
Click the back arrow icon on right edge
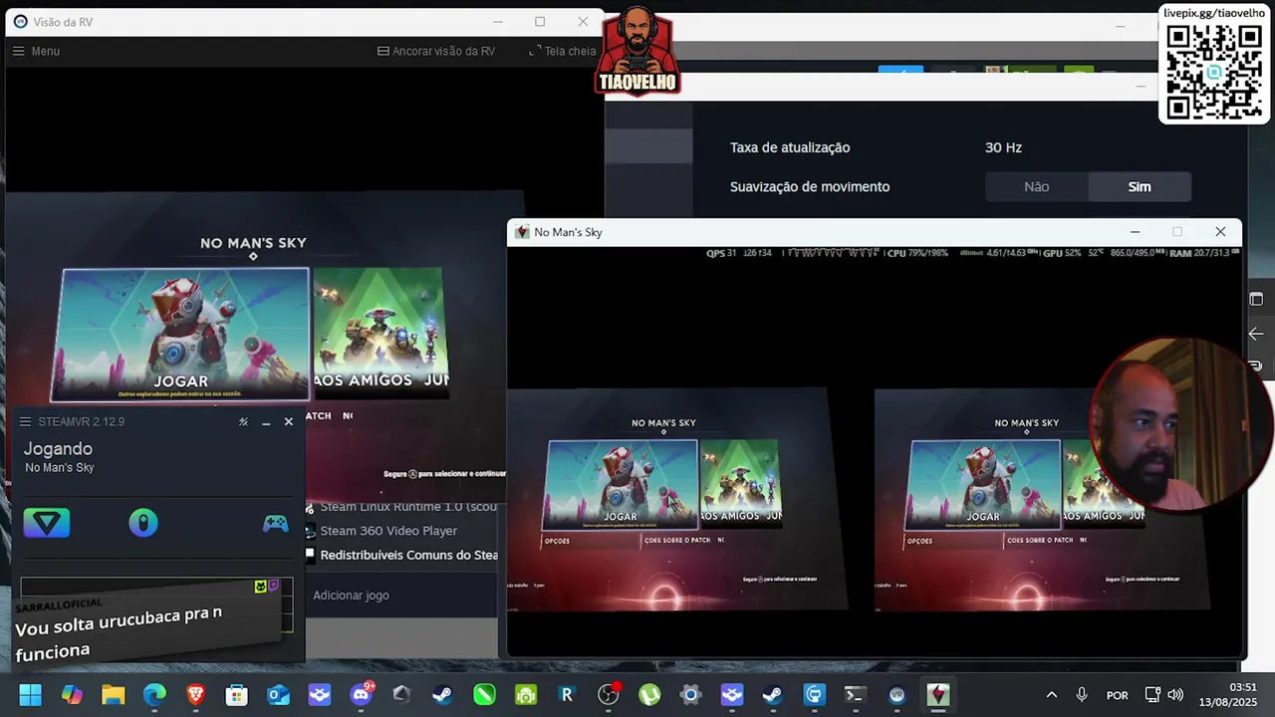point(1256,334)
